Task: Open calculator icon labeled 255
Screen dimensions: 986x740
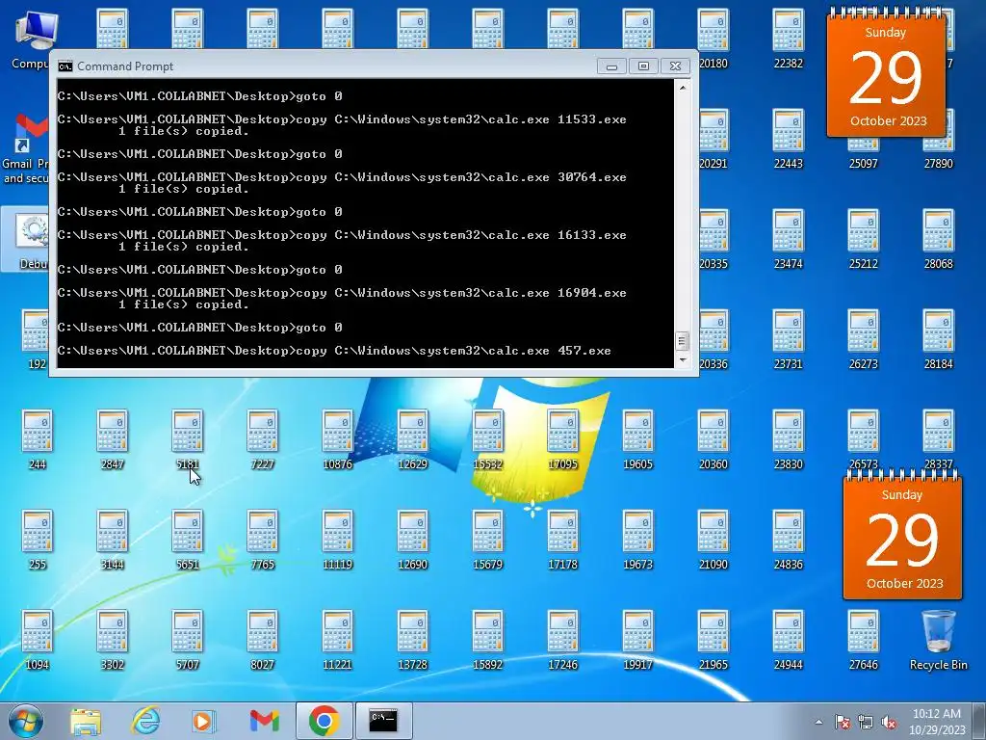Action: click(x=38, y=540)
